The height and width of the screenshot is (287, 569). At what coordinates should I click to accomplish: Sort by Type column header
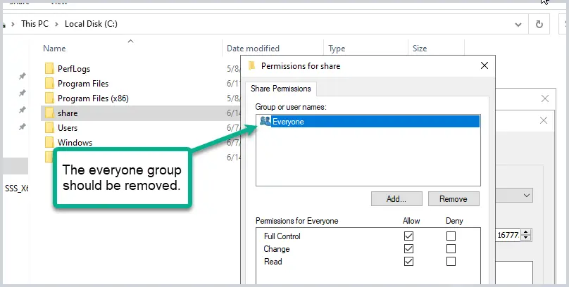(x=337, y=49)
